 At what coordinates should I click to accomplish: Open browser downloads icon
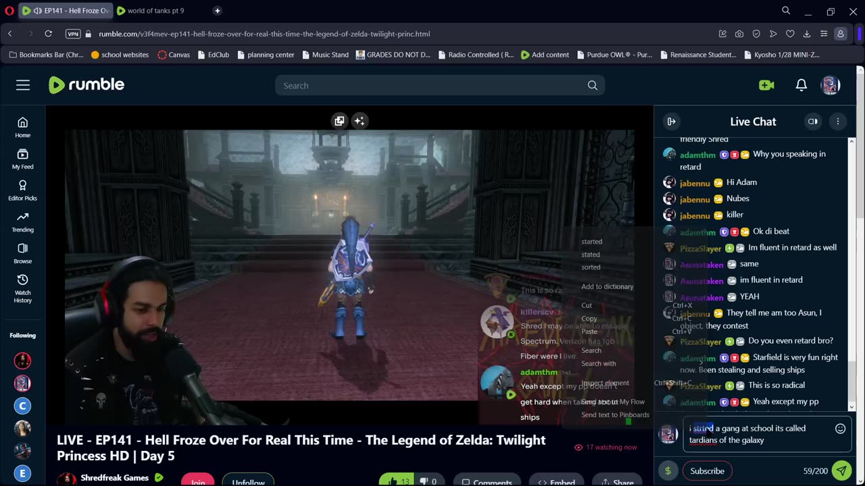[x=807, y=34]
